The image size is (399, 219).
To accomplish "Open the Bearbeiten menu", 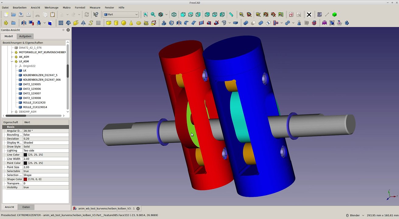I will tap(20, 8).
